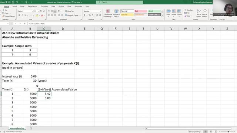Screen dimensions: 237x133
Task: Click the AutoSum button
Action: 189,10
